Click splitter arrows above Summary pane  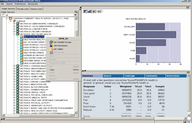tap(84, 71)
